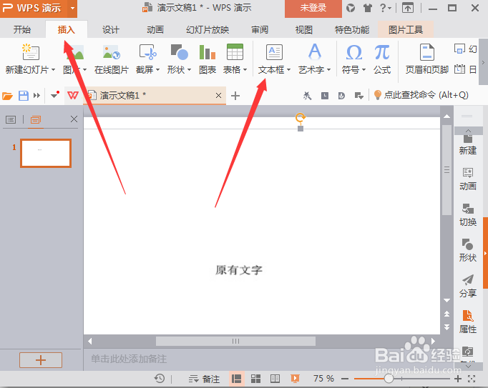Viewport: 488px width, 388px height.
Task: Expand the 表格 dropdown arrow
Action: (245, 70)
